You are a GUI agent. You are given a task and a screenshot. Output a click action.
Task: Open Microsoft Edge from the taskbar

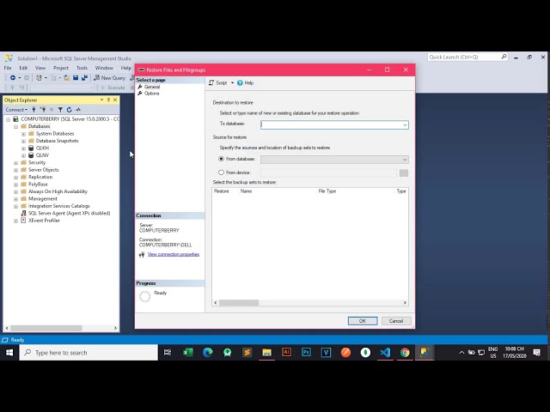pyautogui.click(x=208, y=353)
